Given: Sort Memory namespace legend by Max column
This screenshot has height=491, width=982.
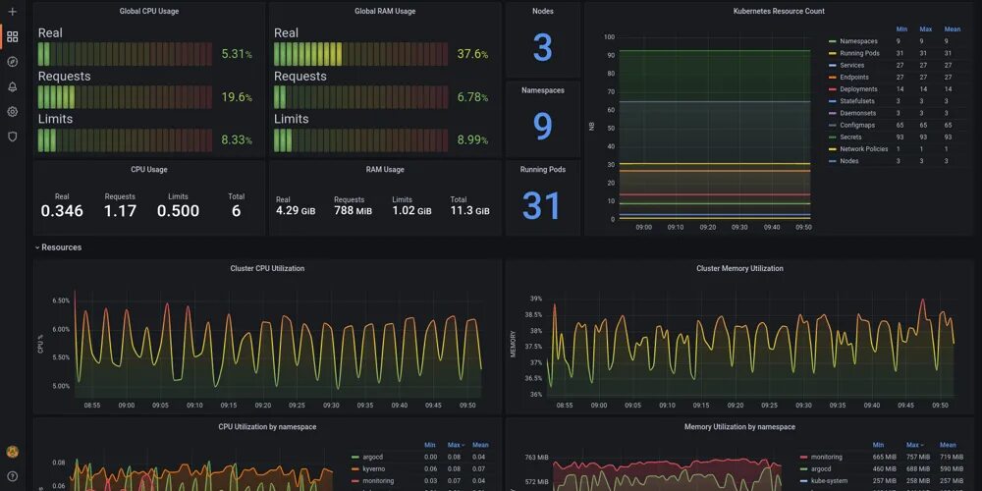Looking at the screenshot, I should pyautogui.click(x=914, y=445).
